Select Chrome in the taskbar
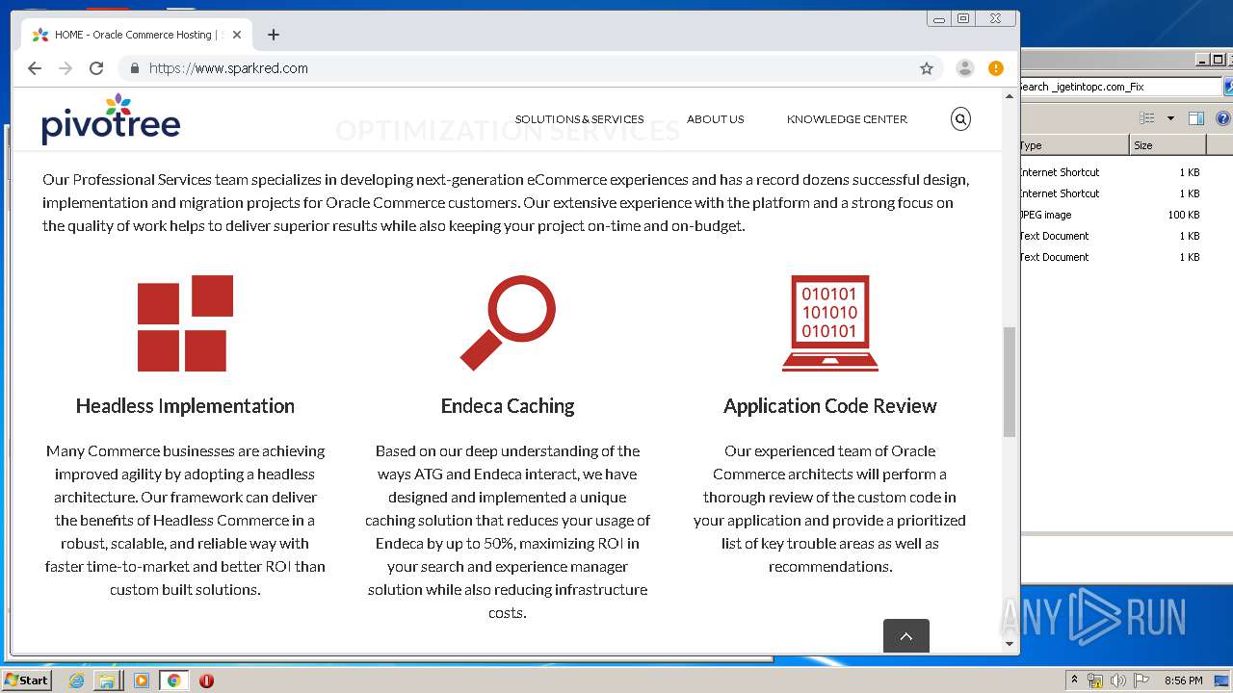The height and width of the screenshot is (693, 1233). 173,680
